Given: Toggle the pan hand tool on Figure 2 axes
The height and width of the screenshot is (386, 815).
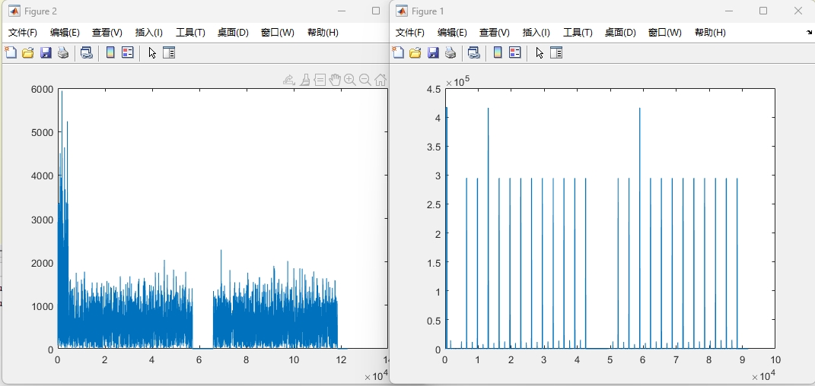Looking at the screenshot, I should [335, 80].
